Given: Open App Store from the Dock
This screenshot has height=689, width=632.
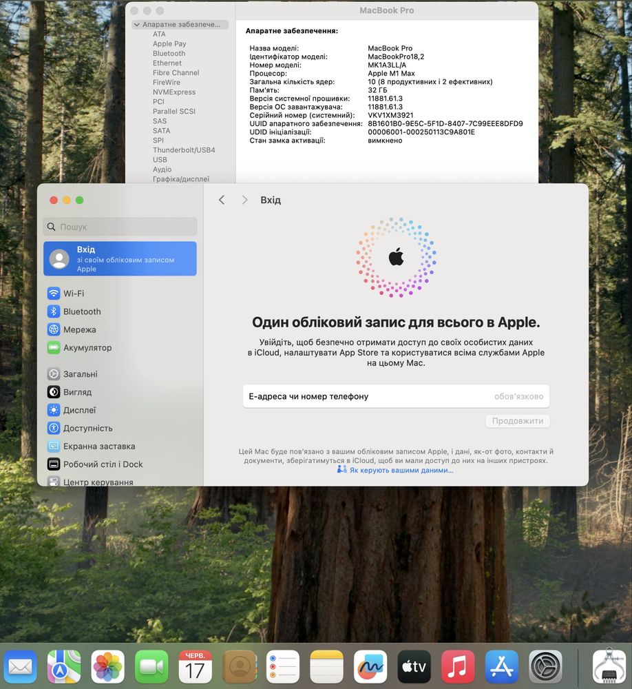Looking at the screenshot, I should [502, 666].
